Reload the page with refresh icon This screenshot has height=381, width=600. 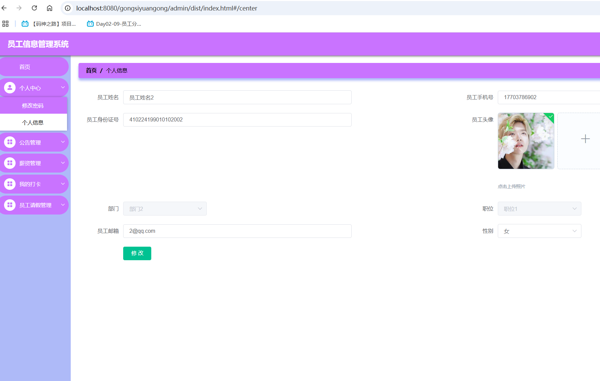click(x=34, y=8)
